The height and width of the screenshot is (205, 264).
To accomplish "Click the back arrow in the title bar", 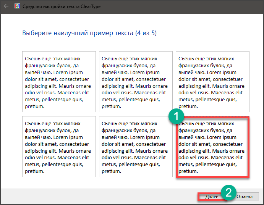I will (6, 6).
